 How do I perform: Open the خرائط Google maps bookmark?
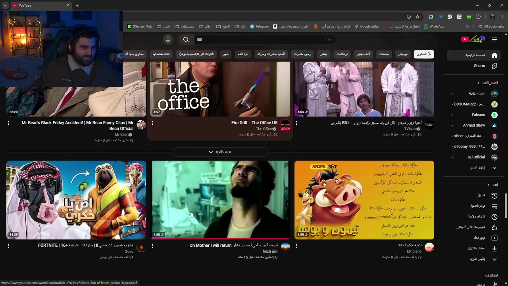[367, 27]
